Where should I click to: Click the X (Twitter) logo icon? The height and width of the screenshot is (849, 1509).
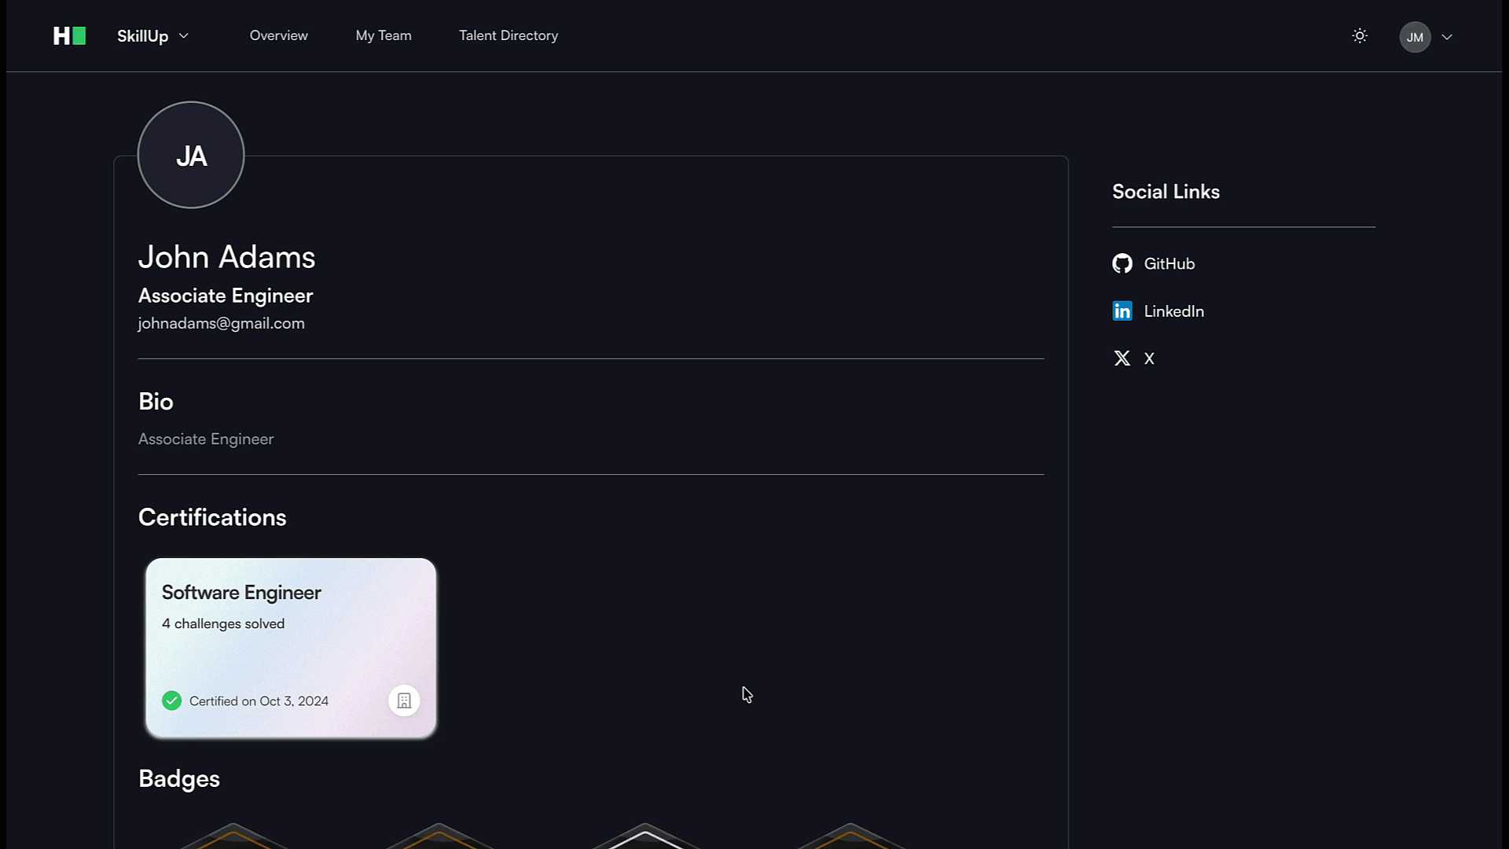1122,358
